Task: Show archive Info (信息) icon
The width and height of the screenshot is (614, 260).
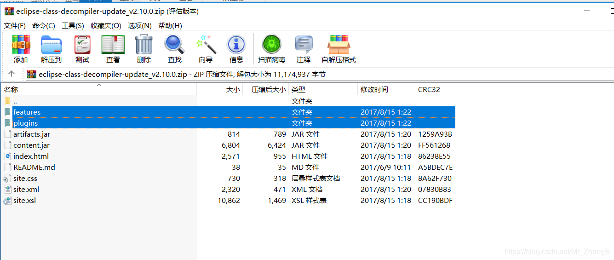Action: [x=236, y=45]
